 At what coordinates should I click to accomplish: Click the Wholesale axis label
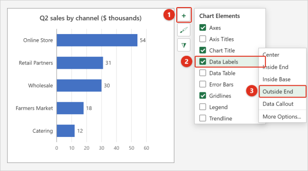tap(40, 85)
